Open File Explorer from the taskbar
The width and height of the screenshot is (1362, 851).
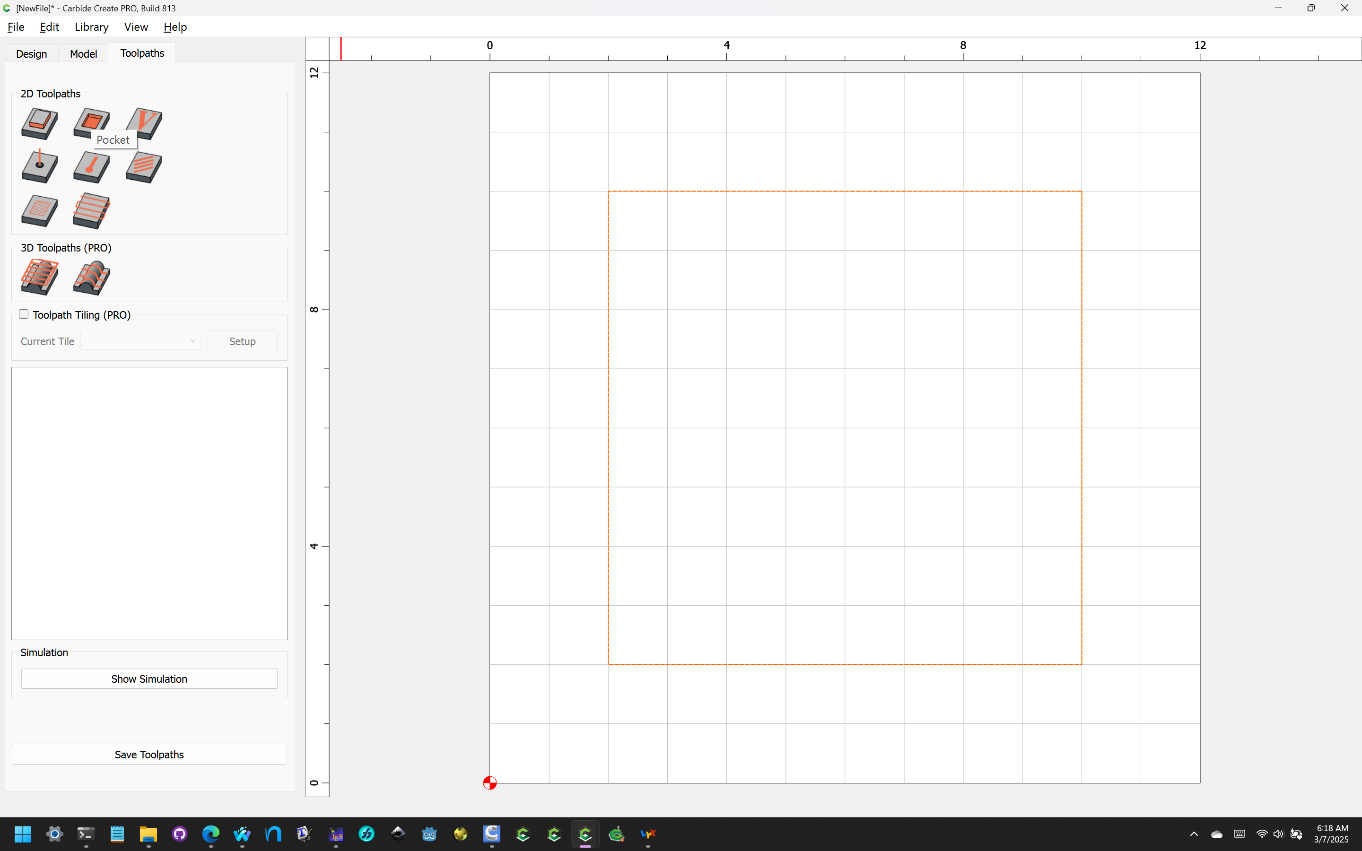tap(148, 834)
